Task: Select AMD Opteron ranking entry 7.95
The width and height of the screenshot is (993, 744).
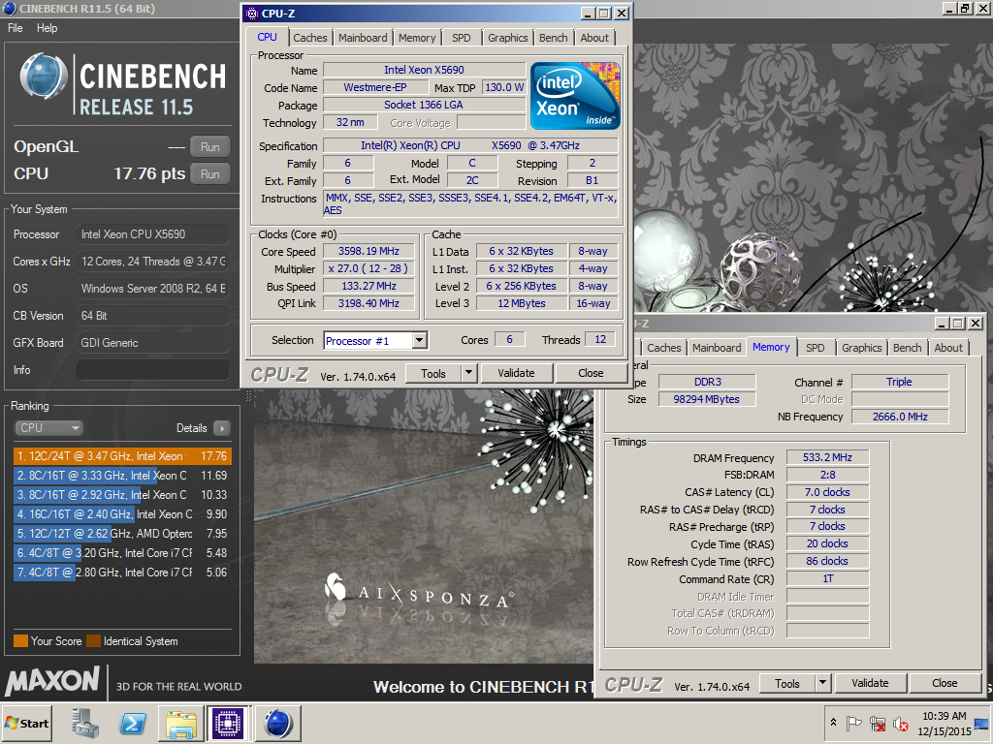Action: (x=122, y=534)
